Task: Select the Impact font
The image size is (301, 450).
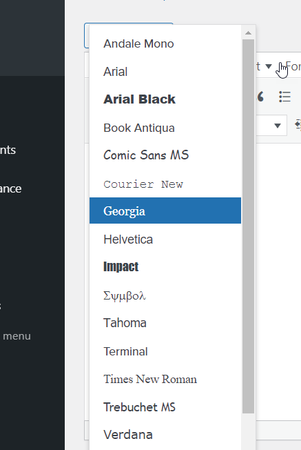Action: [165, 267]
